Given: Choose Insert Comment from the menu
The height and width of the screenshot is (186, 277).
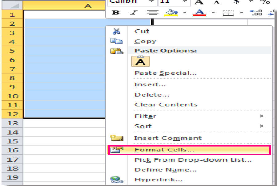Looking at the screenshot, I should (x=168, y=138).
